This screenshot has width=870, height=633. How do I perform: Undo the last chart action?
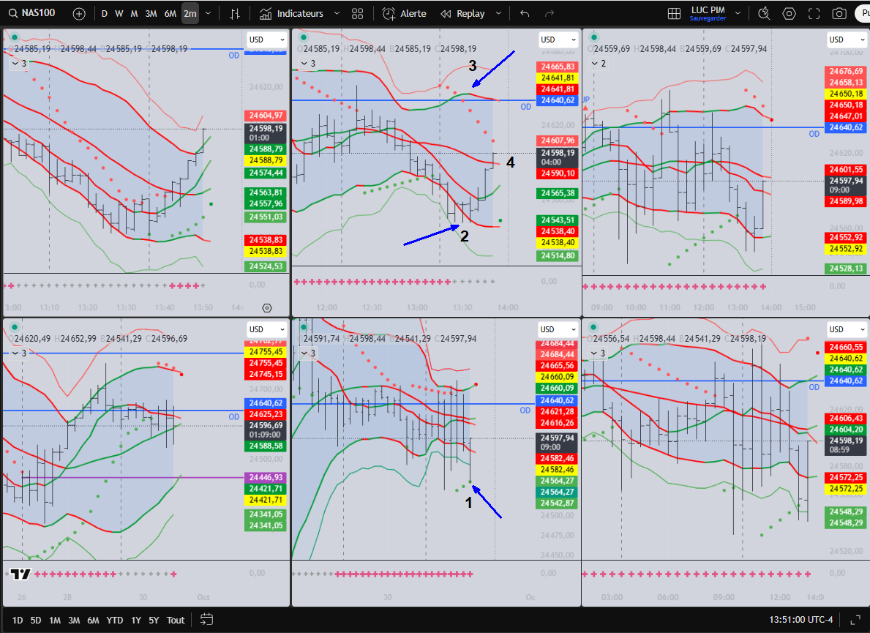click(525, 13)
